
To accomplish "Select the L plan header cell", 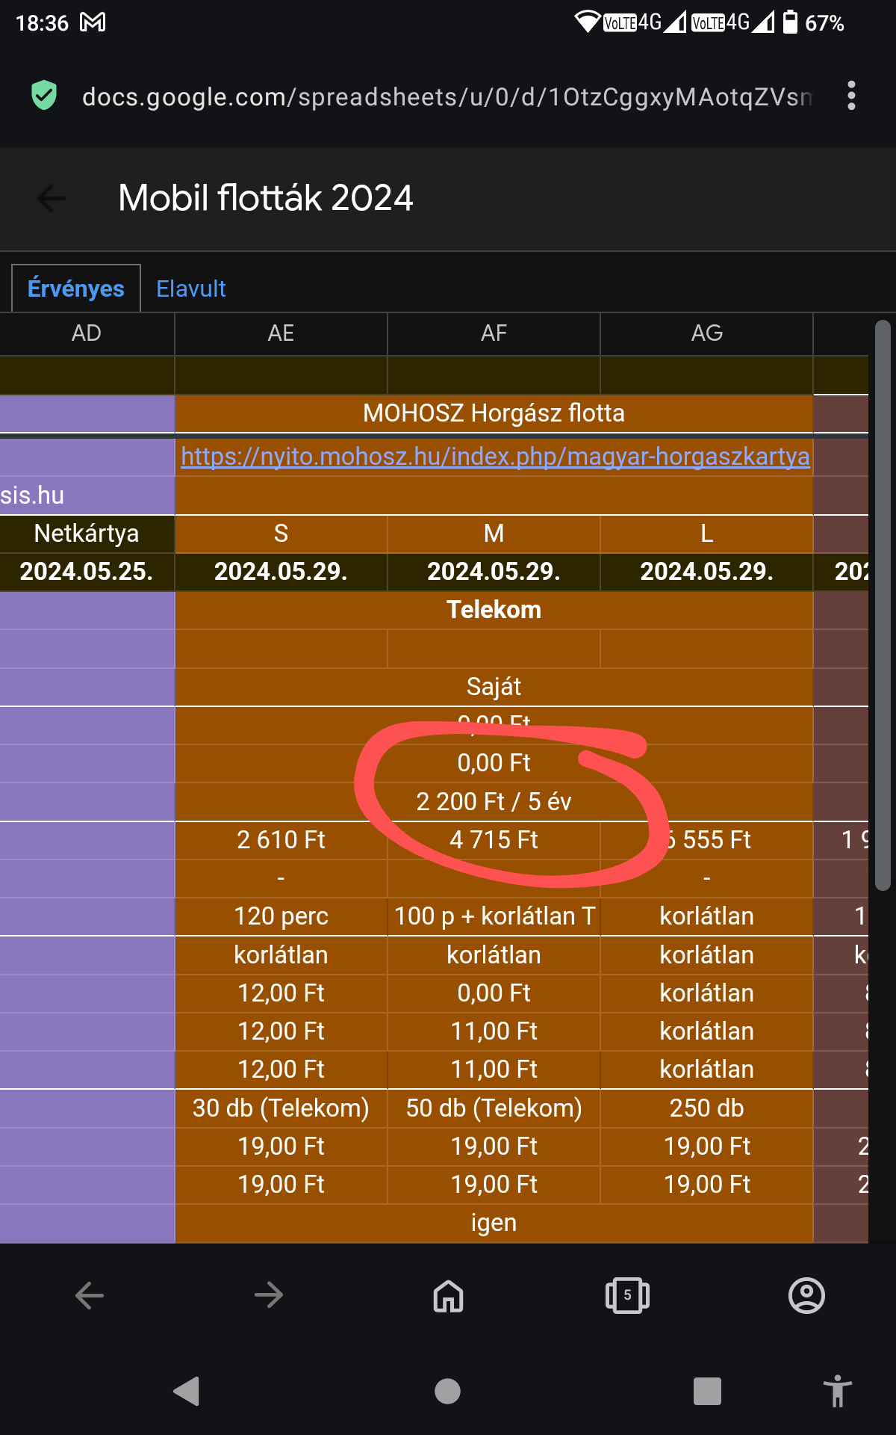I will [x=706, y=534].
